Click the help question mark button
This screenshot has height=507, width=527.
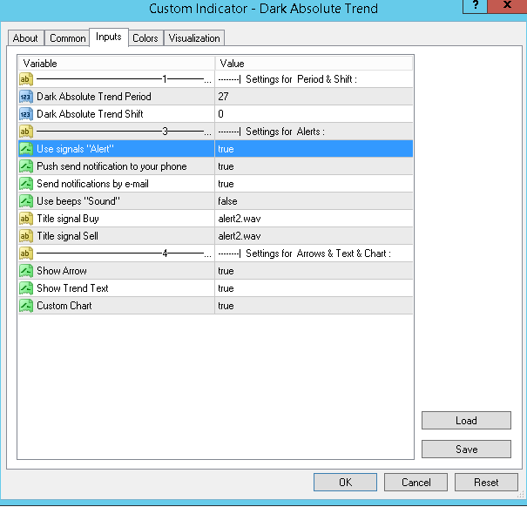(475, 6)
